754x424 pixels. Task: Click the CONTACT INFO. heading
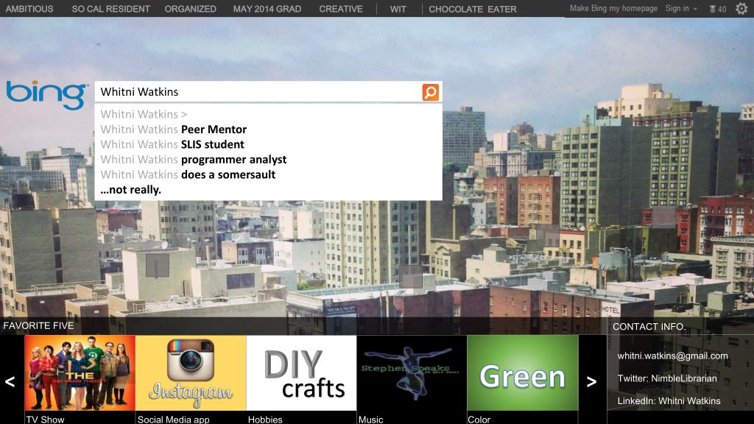coord(649,326)
